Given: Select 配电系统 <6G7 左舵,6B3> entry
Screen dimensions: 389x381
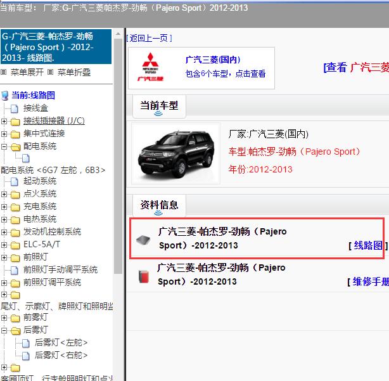Looking at the screenshot, I should [x=53, y=171].
